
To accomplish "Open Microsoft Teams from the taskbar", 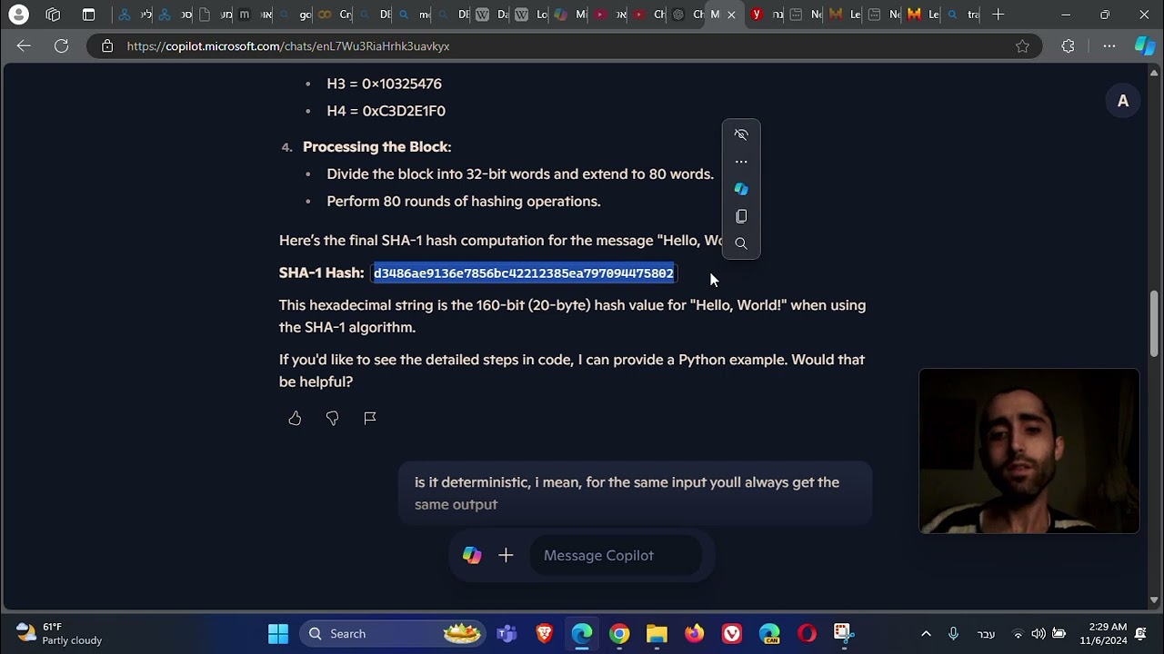I will click(507, 634).
